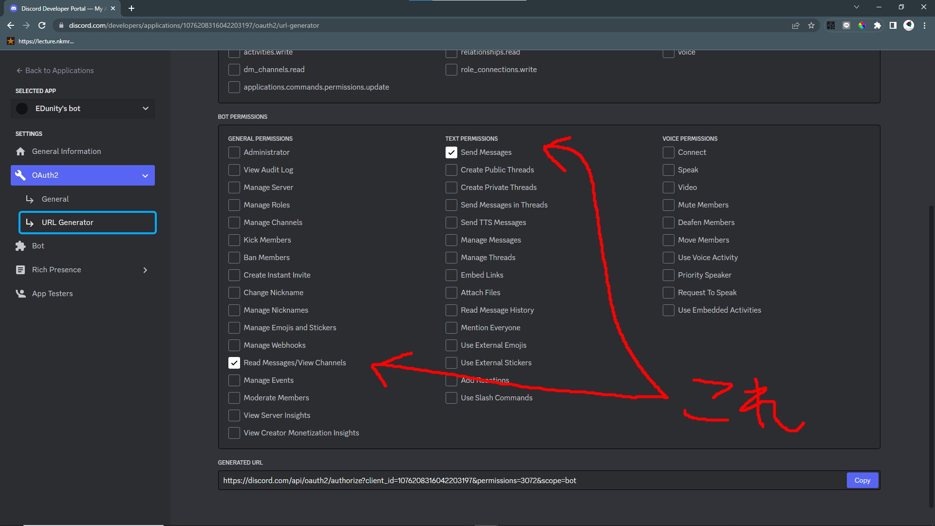Viewport: 935px width, 526px height.
Task: Check the Connect voice permission
Action: (669, 152)
